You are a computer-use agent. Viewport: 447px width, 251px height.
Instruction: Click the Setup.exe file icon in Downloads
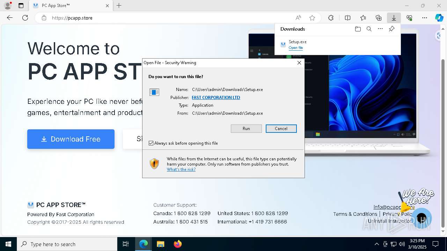point(283,45)
